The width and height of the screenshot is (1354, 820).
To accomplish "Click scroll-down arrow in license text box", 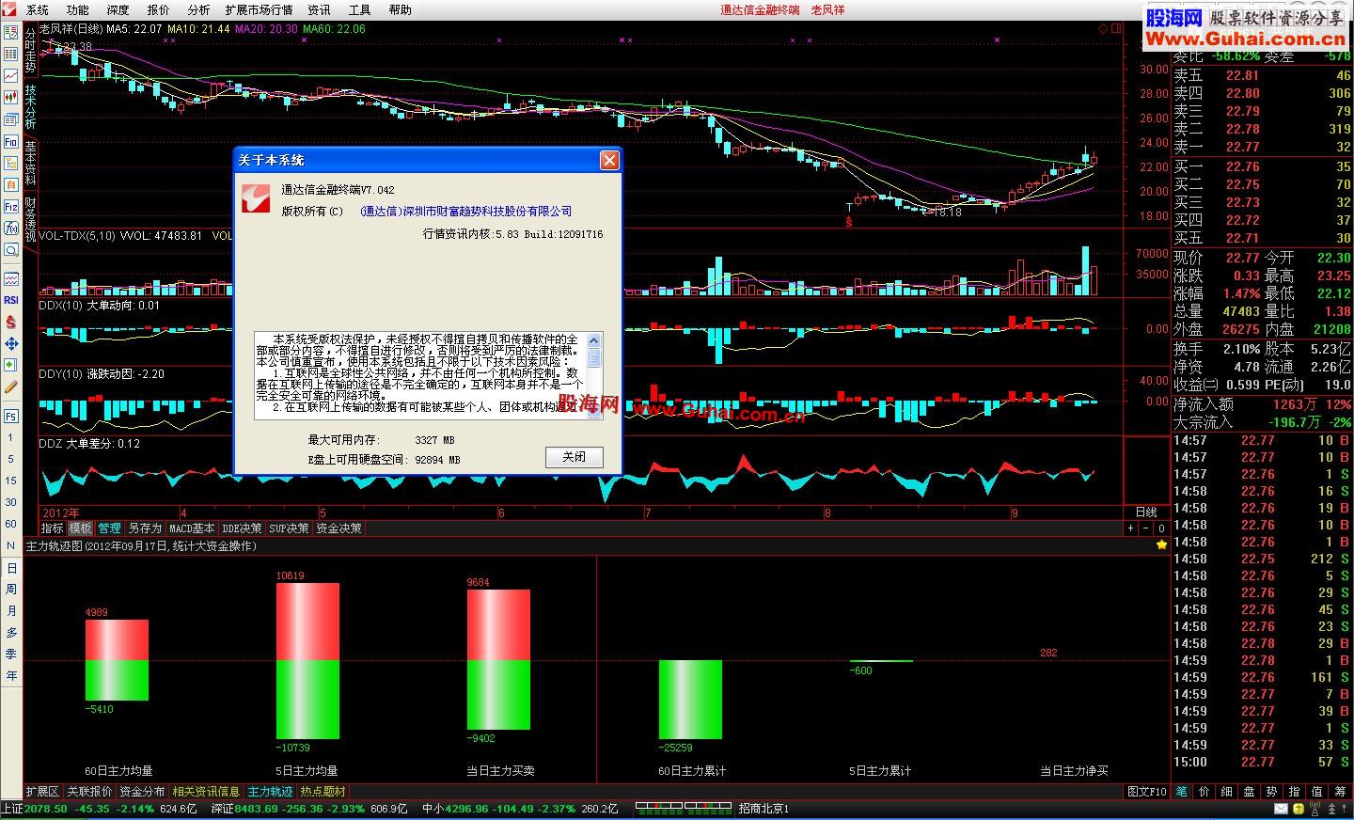I will (x=593, y=411).
